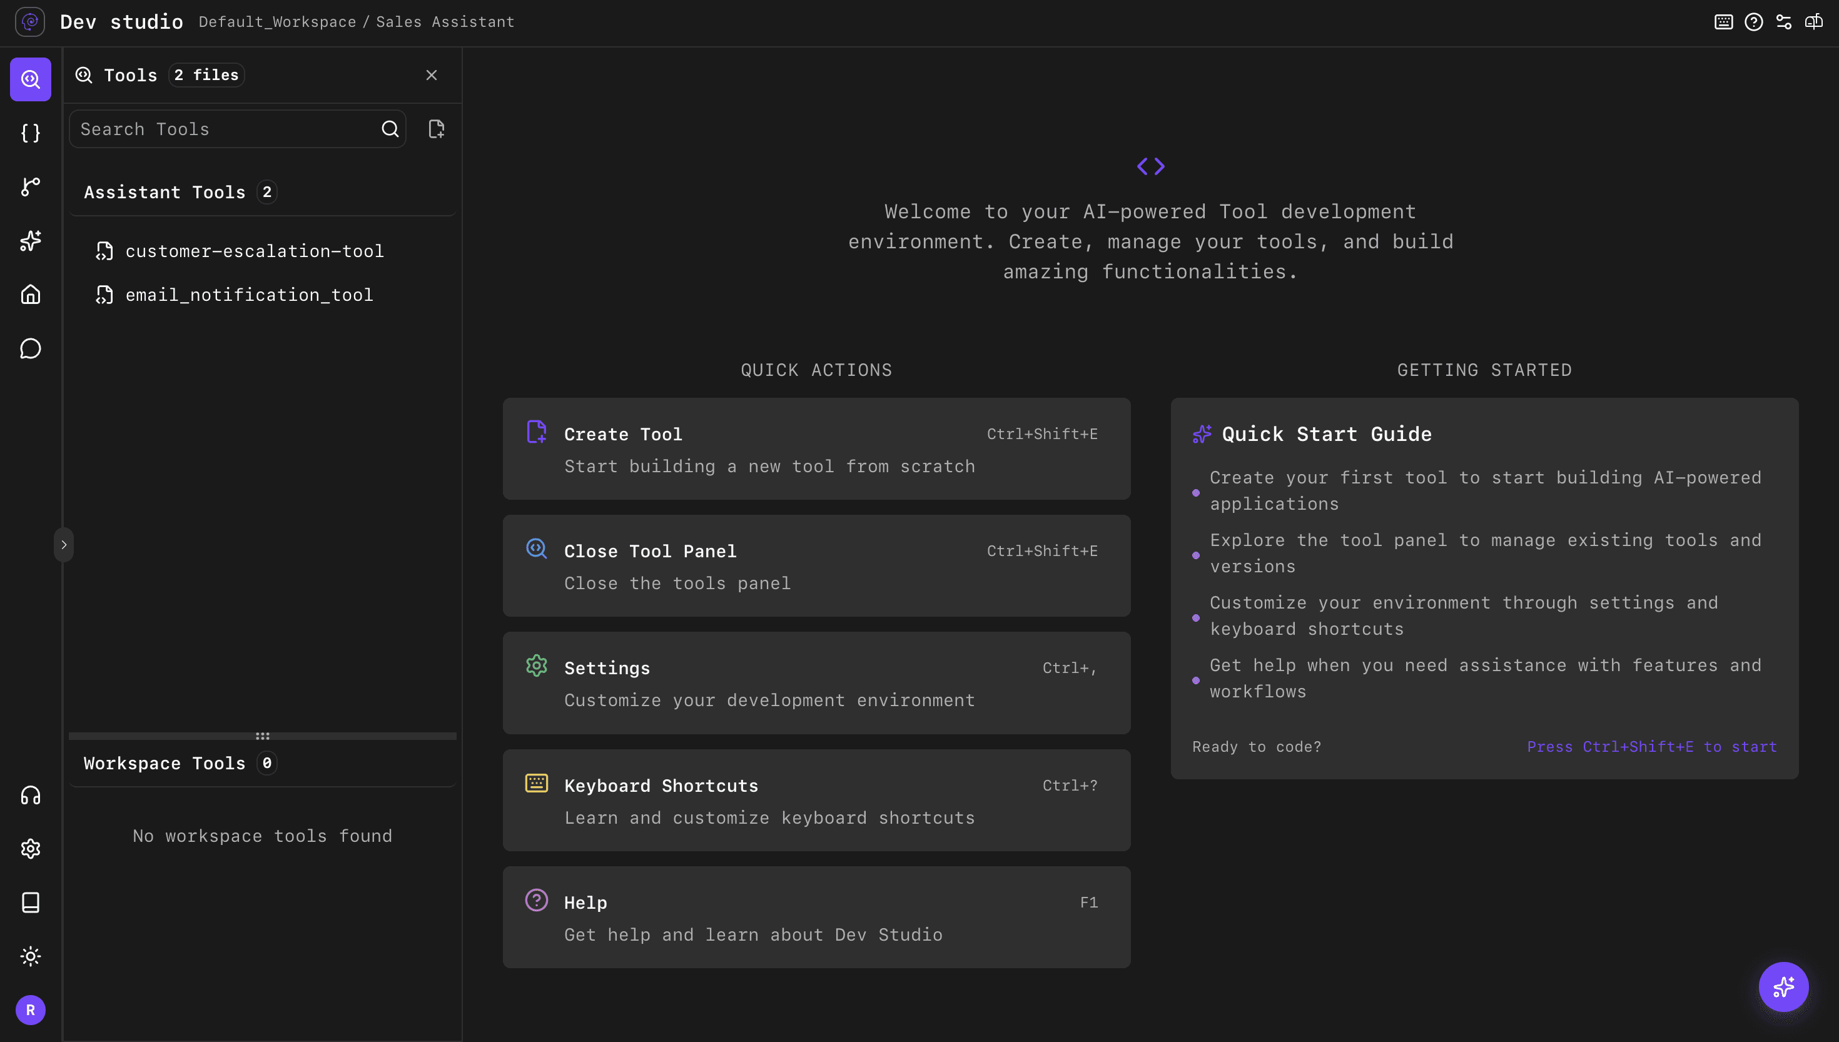1839x1042 pixels.
Task: Collapse the Assistant Tools section
Action: point(263,192)
